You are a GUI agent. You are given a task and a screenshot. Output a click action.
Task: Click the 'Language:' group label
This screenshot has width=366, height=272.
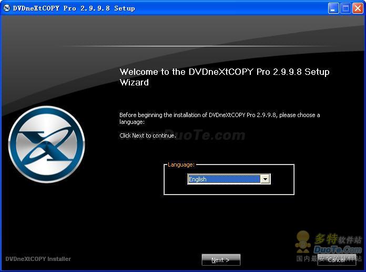(181, 164)
